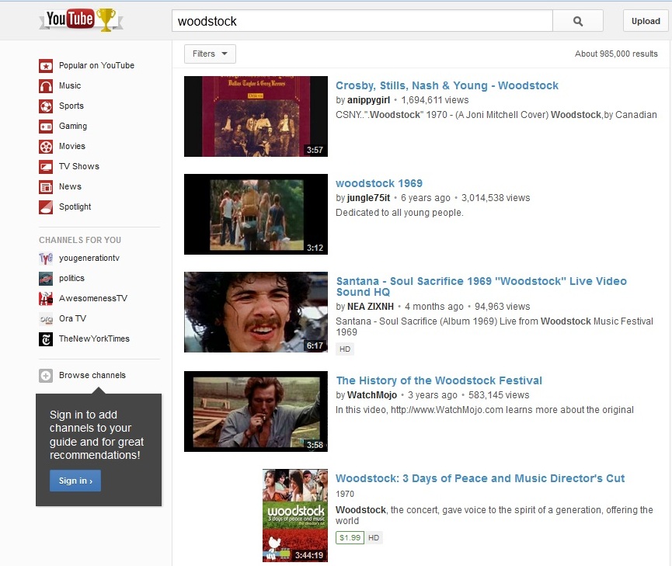Open the AwesomenessTV channel
672x566 pixels.
tap(95, 298)
